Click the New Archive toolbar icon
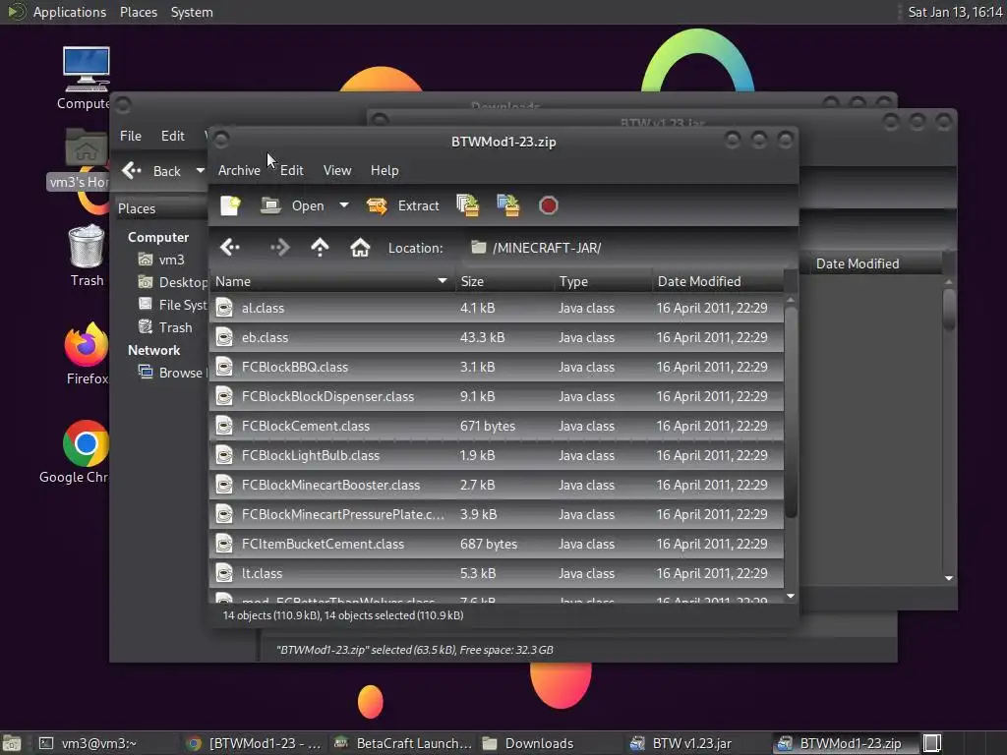This screenshot has width=1007, height=755. [230, 205]
